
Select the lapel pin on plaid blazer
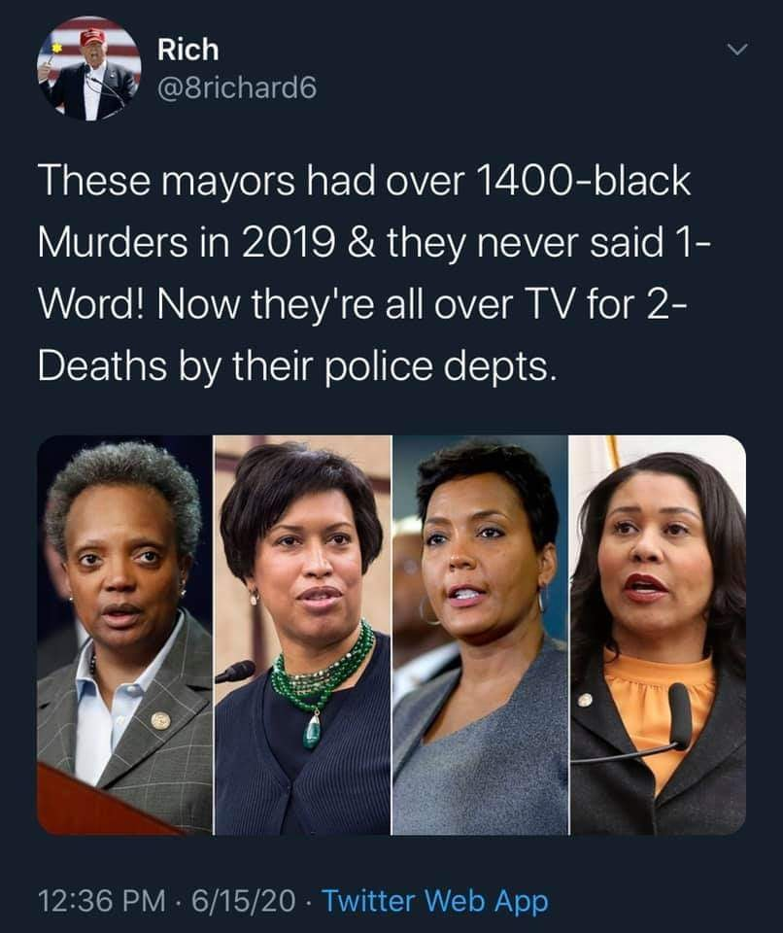click(x=160, y=720)
